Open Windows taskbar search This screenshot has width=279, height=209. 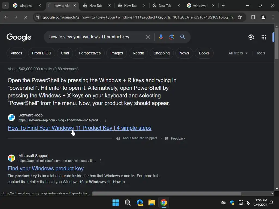(128, 202)
